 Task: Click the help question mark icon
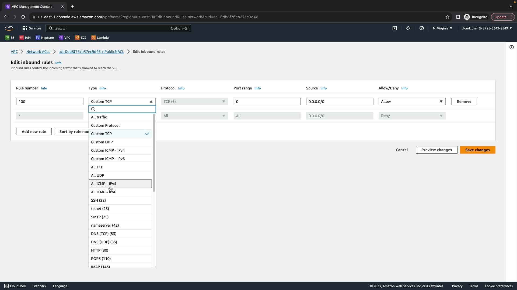(422, 28)
